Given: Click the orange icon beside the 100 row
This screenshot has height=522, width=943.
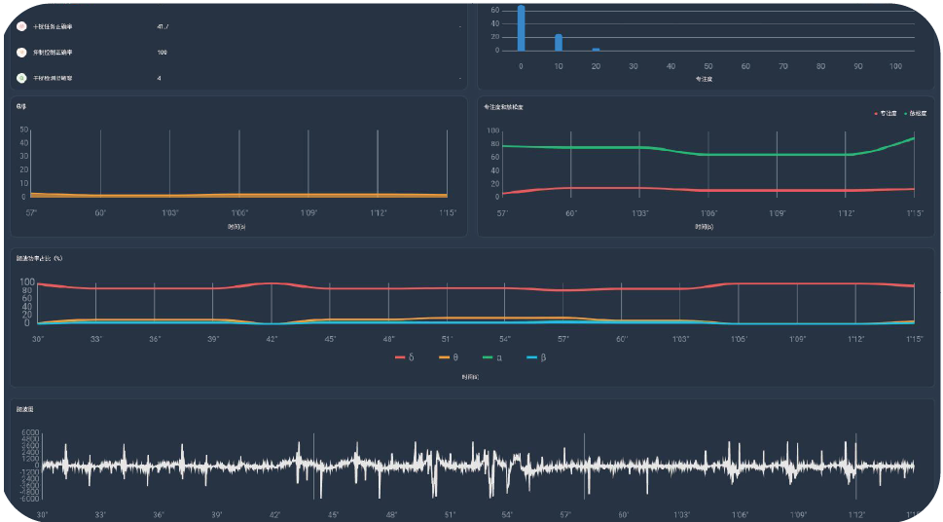Looking at the screenshot, I should [x=21, y=52].
